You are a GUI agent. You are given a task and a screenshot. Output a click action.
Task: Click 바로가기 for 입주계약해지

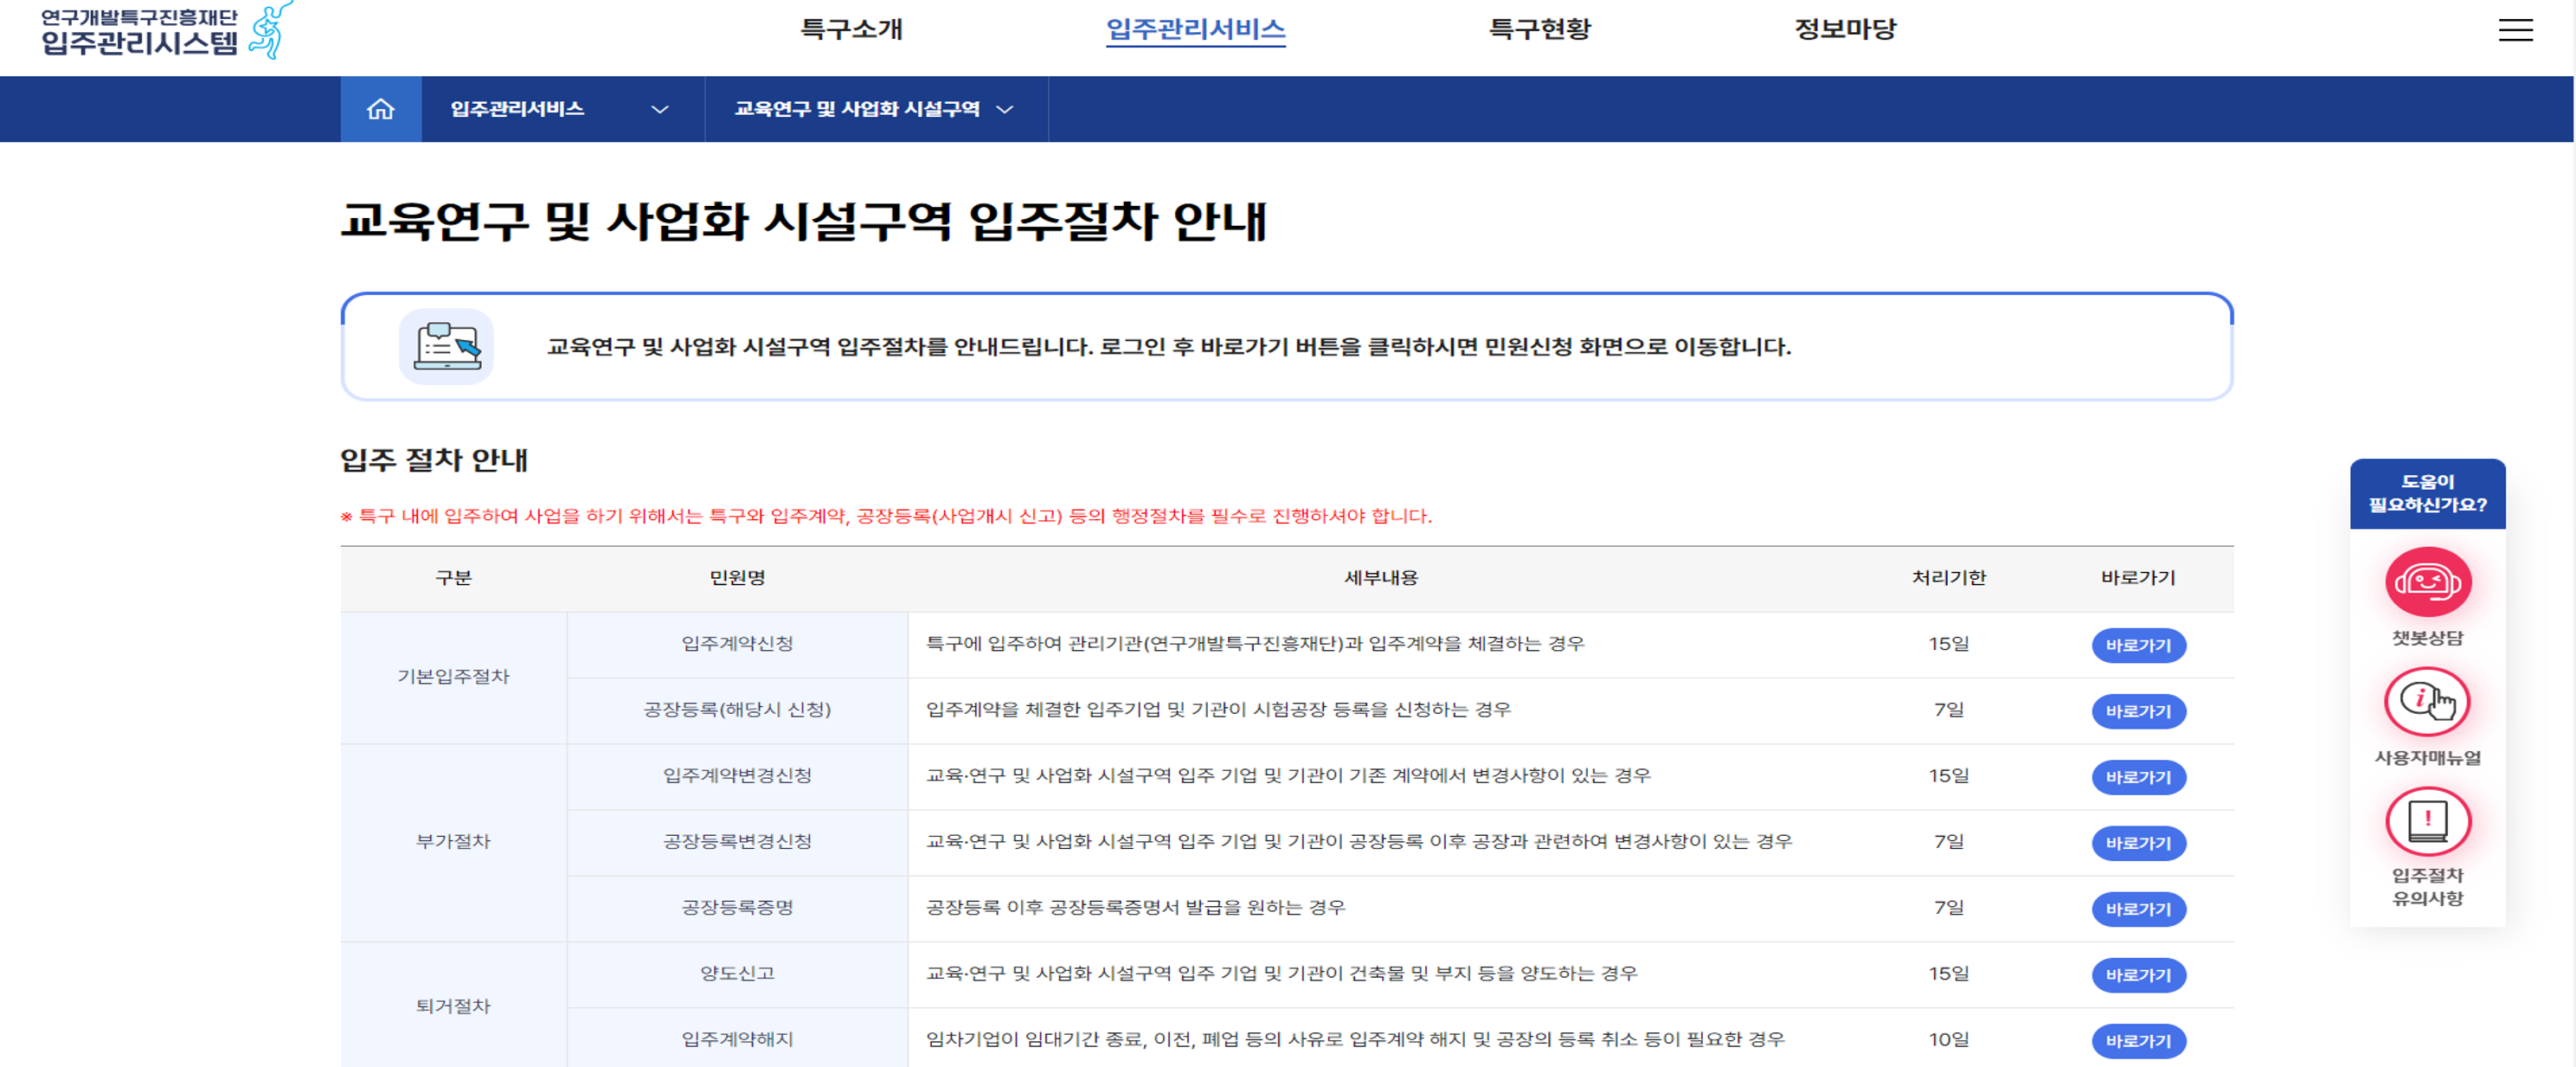(2138, 1041)
